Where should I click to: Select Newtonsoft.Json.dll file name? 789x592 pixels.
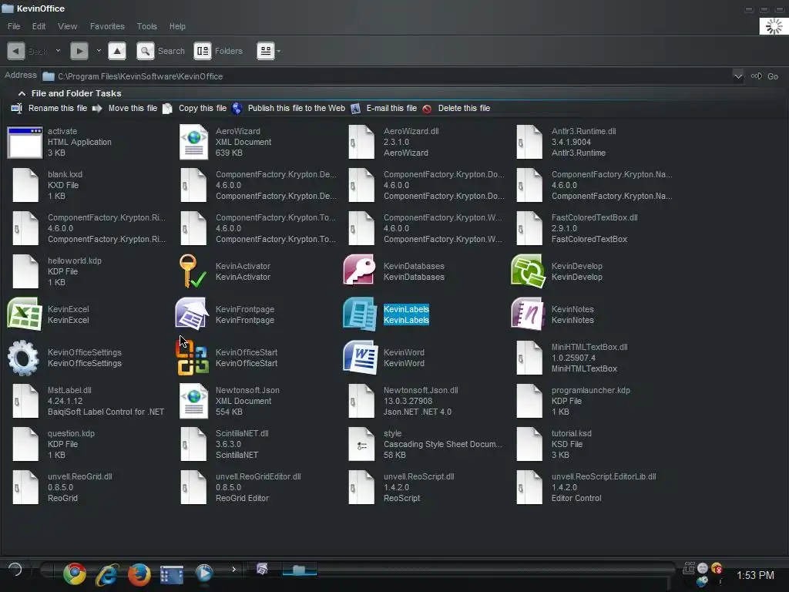[x=421, y=390]
